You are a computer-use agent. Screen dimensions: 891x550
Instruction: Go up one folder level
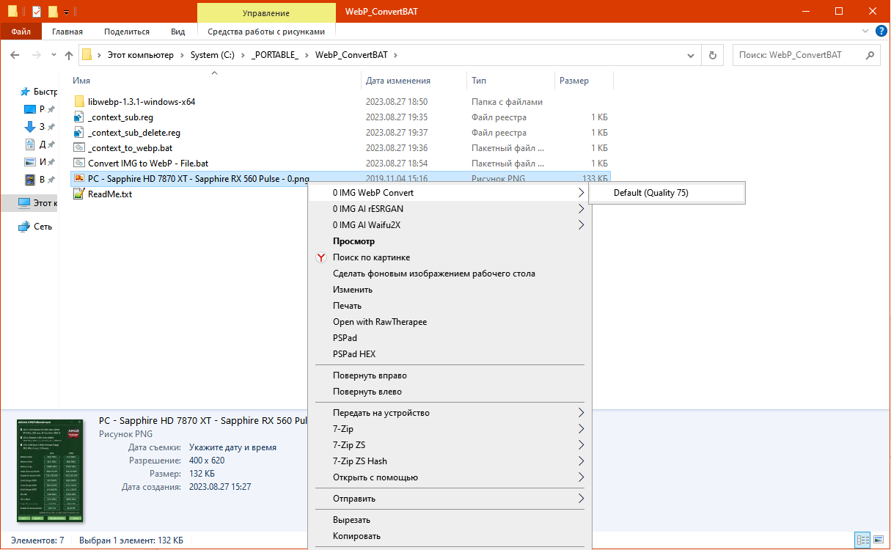[69, 55]
